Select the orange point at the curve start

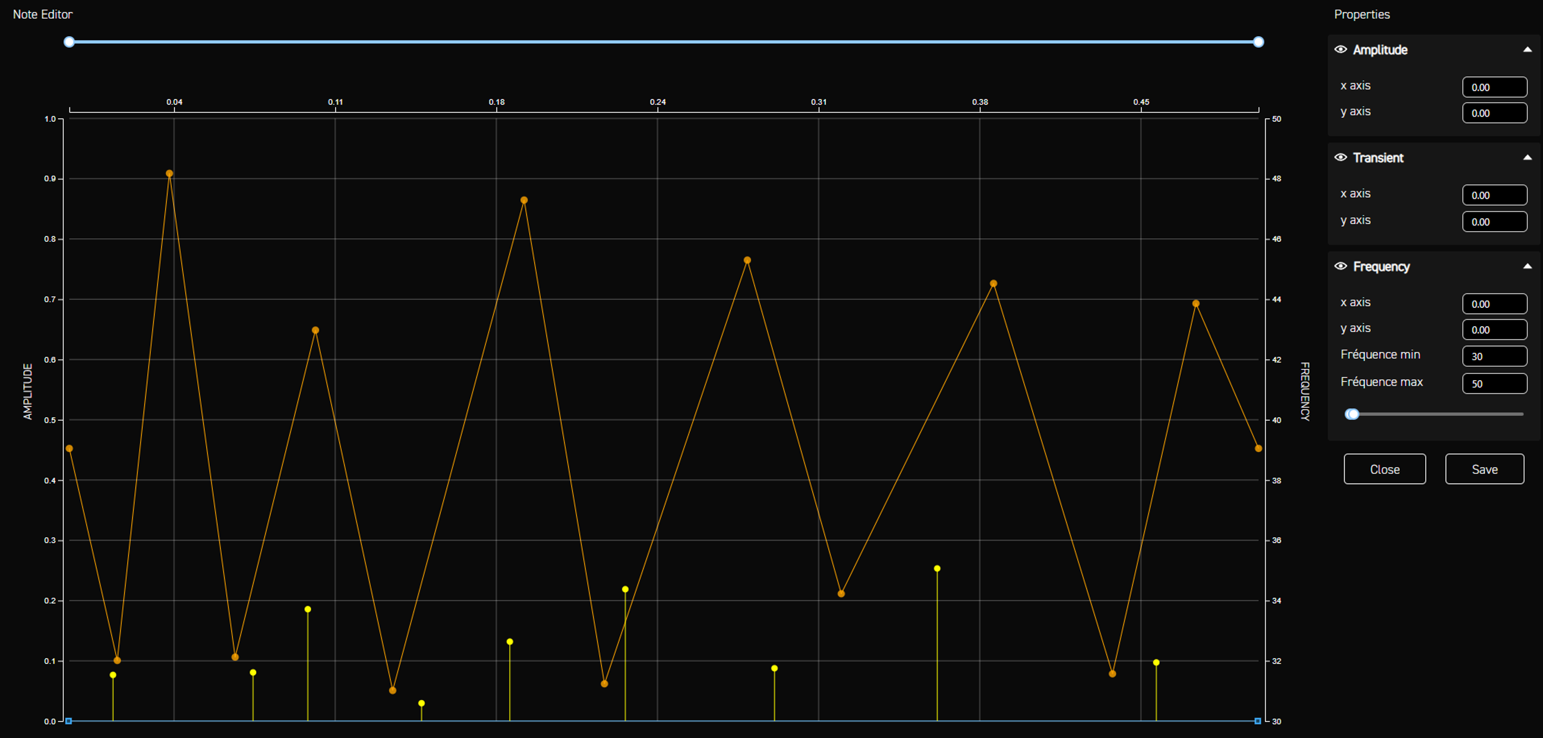pyautogui.click(x=69, y=448)
